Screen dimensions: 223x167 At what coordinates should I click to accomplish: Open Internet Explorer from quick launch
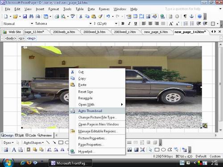tap(23, 163)
